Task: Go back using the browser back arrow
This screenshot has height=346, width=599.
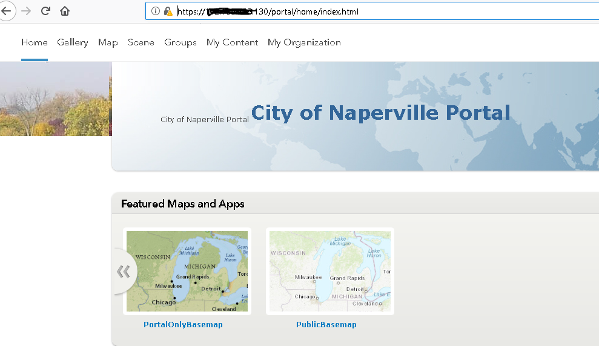Action: point(6,11)
